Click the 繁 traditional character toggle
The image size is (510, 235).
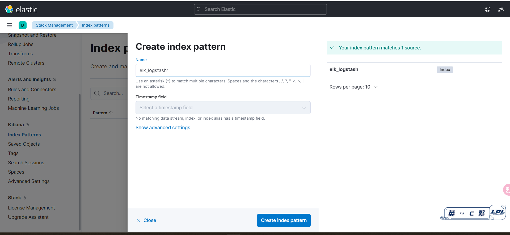[482, 213]
